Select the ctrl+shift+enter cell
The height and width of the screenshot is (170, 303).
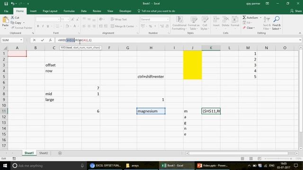tap(151, 76)
